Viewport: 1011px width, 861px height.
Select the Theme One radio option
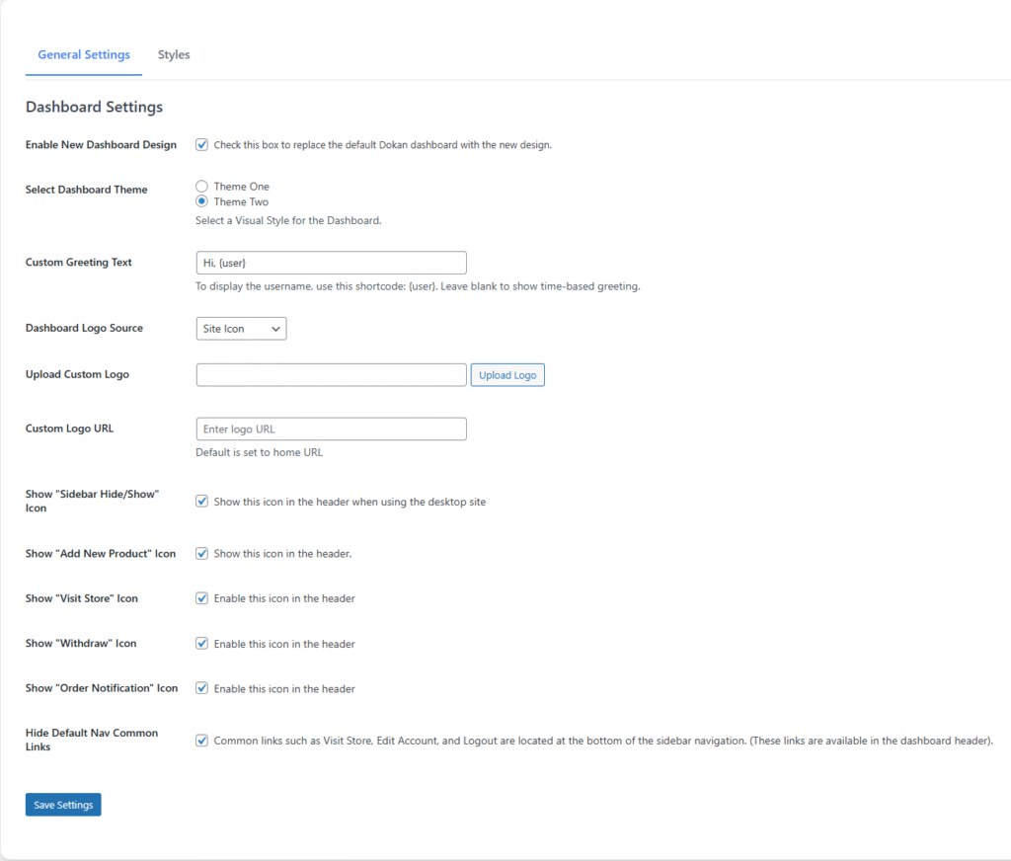pos(202,187)
